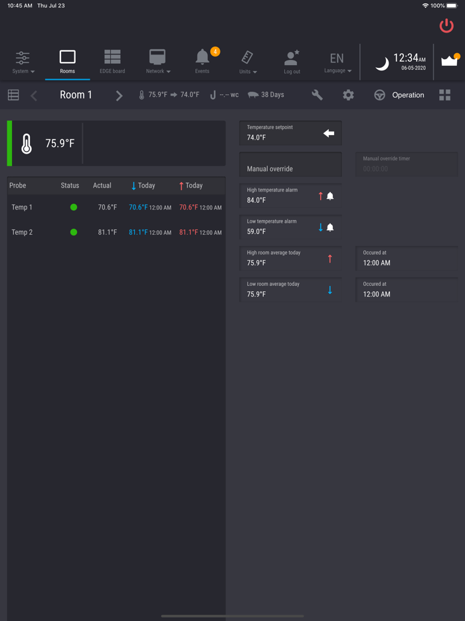This screenshot has width=465, height=621.
Task: Click the header thermometer icon
Action: click(x=141, y=95)
